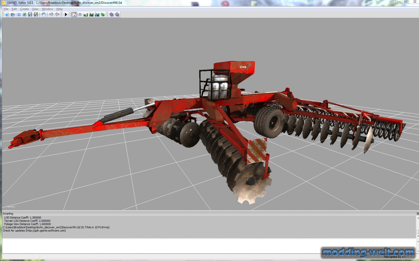Click the green Reload file icon
419x261 pixels.
pos(24,15)
